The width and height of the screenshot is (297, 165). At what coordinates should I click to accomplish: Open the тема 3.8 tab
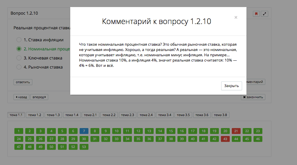point(221,115)
